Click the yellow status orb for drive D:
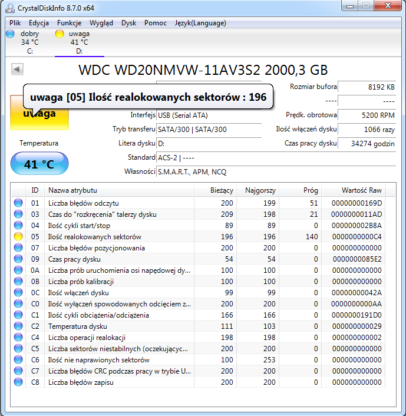Screen dimensions: 406x416 pos(60,34)
